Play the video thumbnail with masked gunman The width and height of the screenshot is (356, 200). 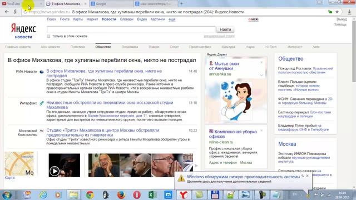[65, 166]
